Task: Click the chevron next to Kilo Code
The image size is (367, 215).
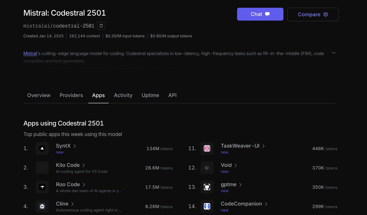Action: click(83, 165)
